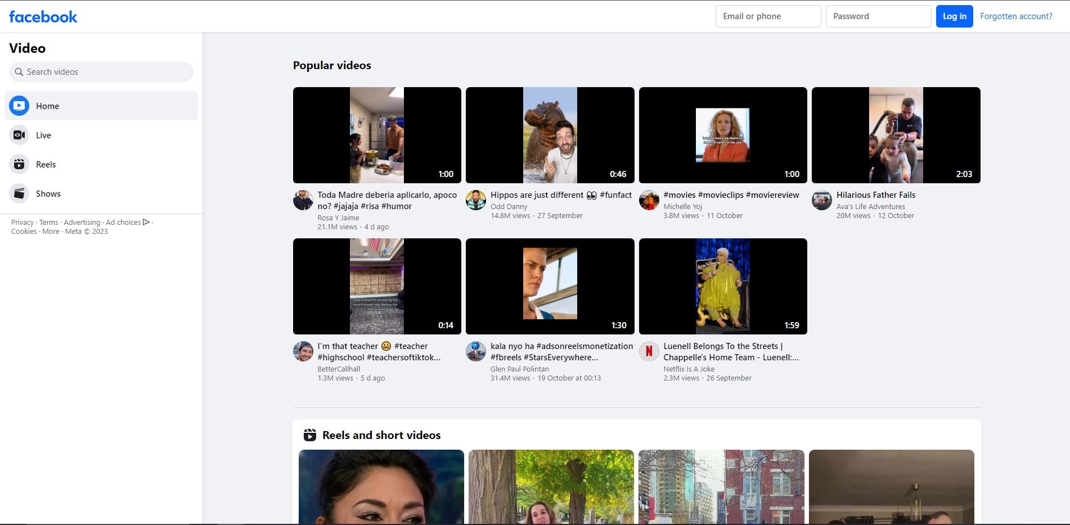Open the BetterCallhall channel name
The image size is (1070, 525).
pyautogui.click(x=339, y=369)
